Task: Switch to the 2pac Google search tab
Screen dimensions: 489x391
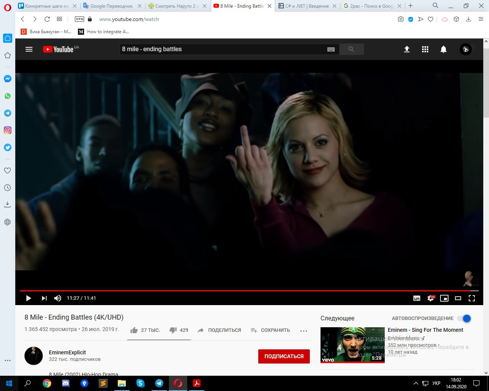Action: 372,6
